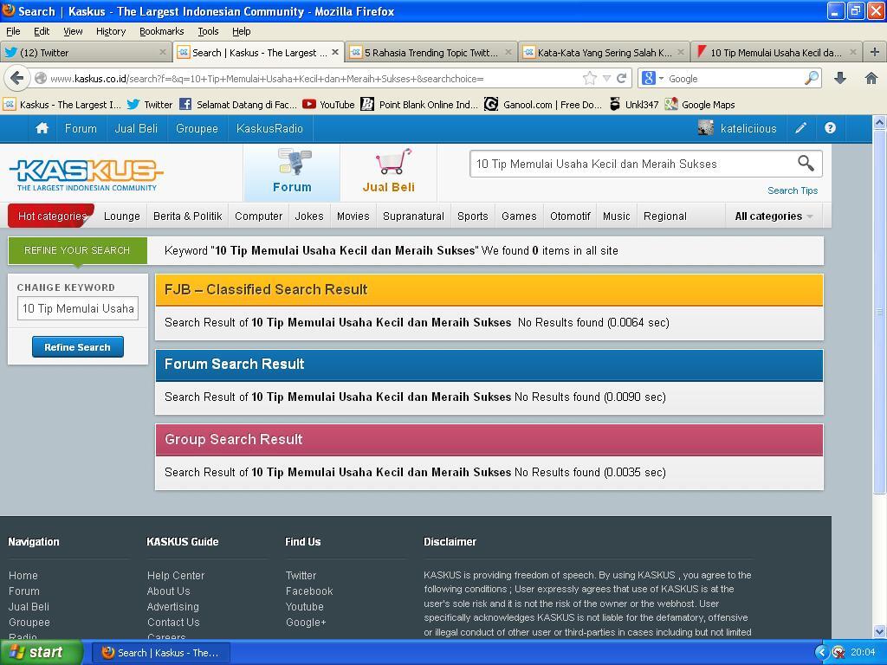This screenshot has width=887, height=665.
Task: Open the Supranatural category
Action: (x=413, y=216)
